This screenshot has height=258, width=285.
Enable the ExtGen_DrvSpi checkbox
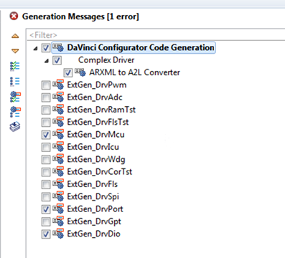[46, 197]
